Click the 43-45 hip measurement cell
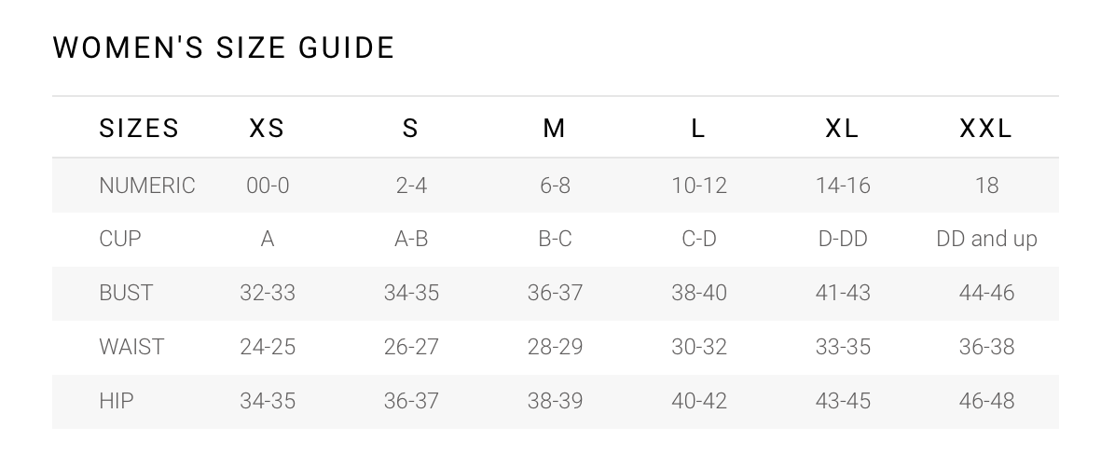 [x=843, y=401]
